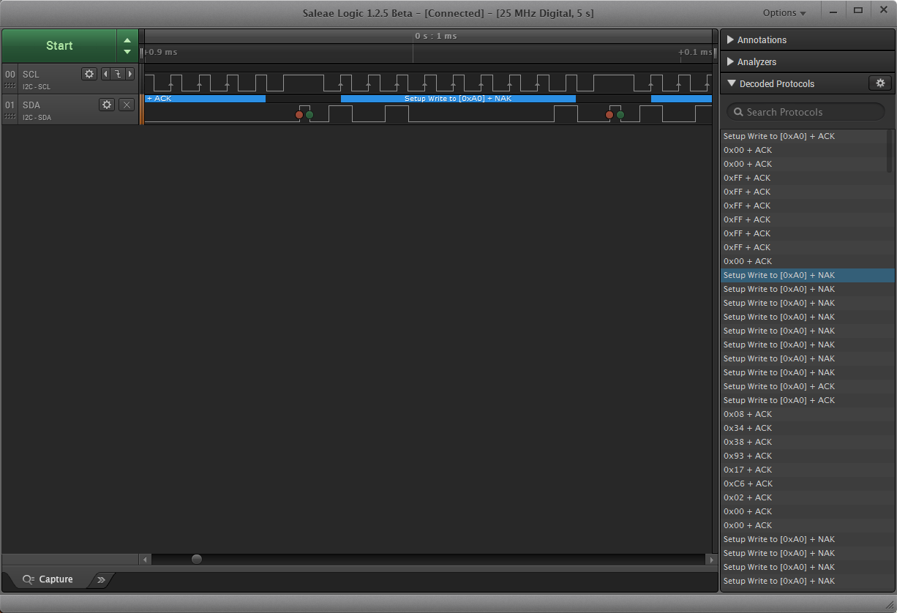Jump to previous SCL edge arrow

click(105, 74)
